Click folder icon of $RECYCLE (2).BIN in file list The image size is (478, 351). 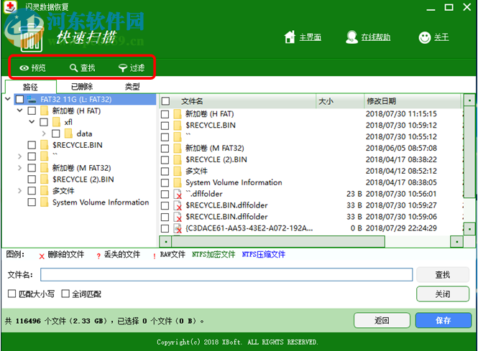178,160
